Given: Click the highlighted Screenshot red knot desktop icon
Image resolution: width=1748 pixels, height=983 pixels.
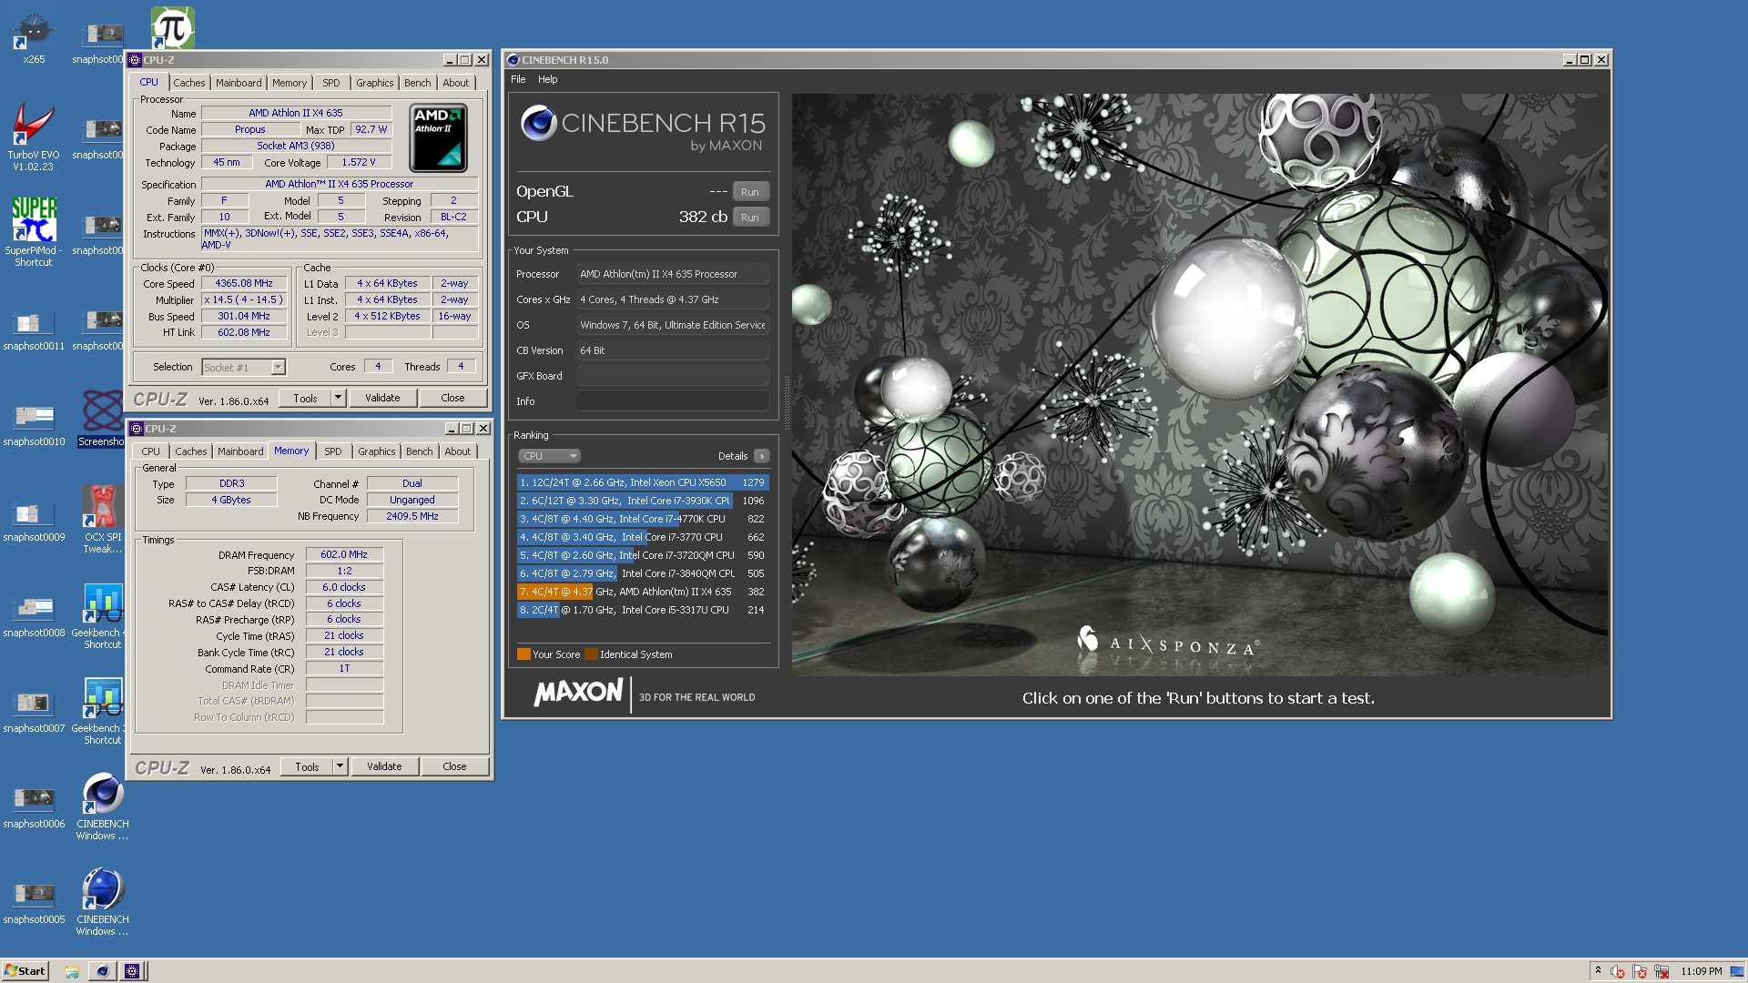Looking at the screenshot, I should pyautogui.click(x=102, y=419).
